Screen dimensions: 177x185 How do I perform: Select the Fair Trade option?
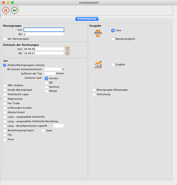(x=5, y=103)
